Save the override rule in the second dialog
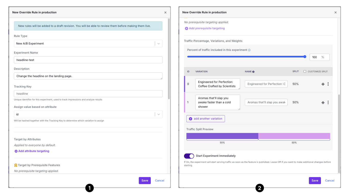This screenshot has height=196, width=349. click(x=315, y=180)
